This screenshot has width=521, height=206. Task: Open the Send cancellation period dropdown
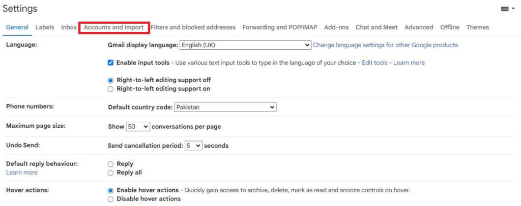point(193,146)
